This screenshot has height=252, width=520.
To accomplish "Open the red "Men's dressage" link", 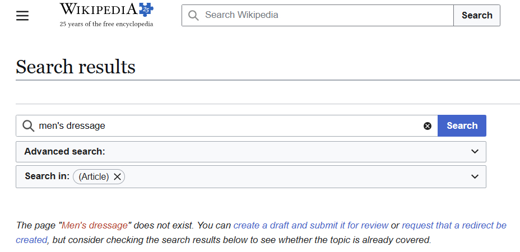I will click(95, 226).
